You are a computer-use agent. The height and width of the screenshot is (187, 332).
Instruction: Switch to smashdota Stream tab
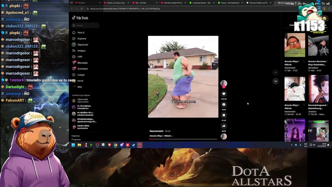(x=202, y=3)
